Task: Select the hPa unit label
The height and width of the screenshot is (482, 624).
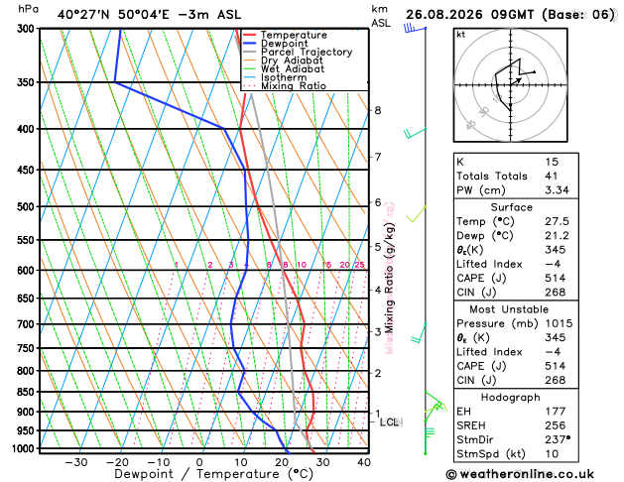Action: tap(28, 9)
